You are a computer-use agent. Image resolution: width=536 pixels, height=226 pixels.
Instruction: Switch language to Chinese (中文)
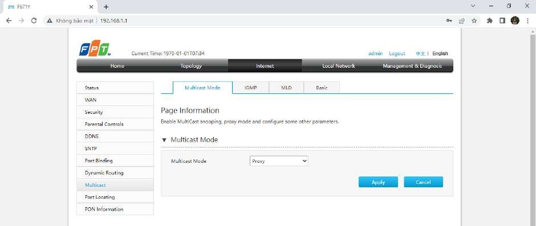pos(420,54)
